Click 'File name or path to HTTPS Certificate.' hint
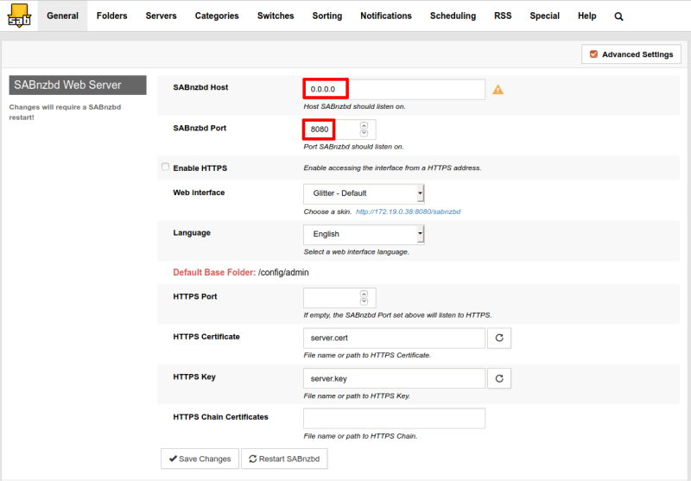This screenshot has width=691, height=481. tap(367, 355)
